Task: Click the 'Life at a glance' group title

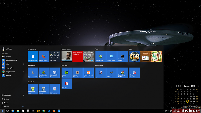Action: pos(32,49)
